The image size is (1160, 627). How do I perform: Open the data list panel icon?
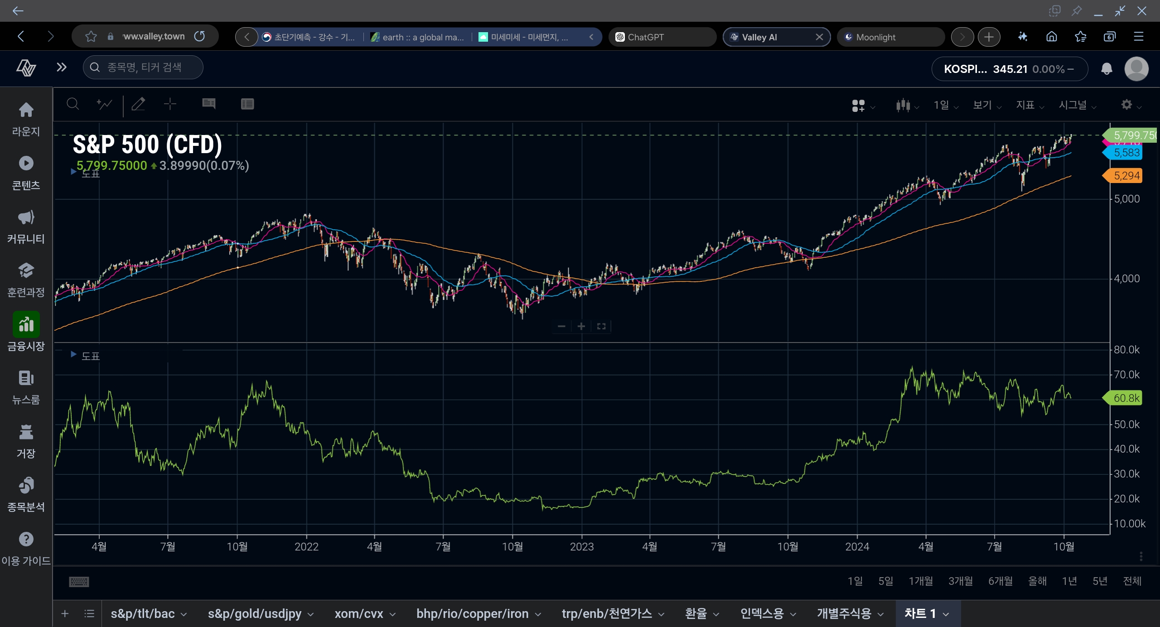247,104
